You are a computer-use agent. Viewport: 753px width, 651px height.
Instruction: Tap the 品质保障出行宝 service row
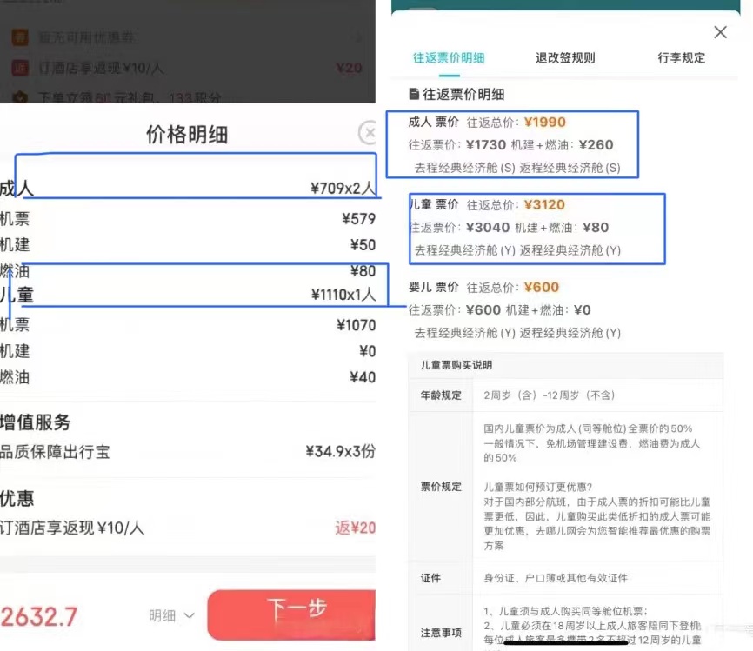pyautogui.click(x=188, y=452)
